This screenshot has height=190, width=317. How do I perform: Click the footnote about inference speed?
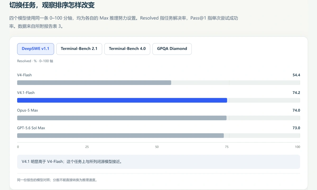coord(57,180)
